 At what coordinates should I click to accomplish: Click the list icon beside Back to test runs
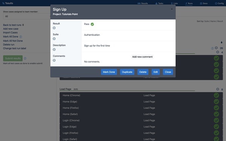tap(23, 25)
